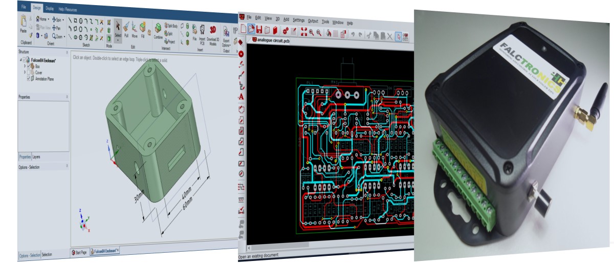Click the Combine tool icon
614x263 pixels.
click(158, 28)
